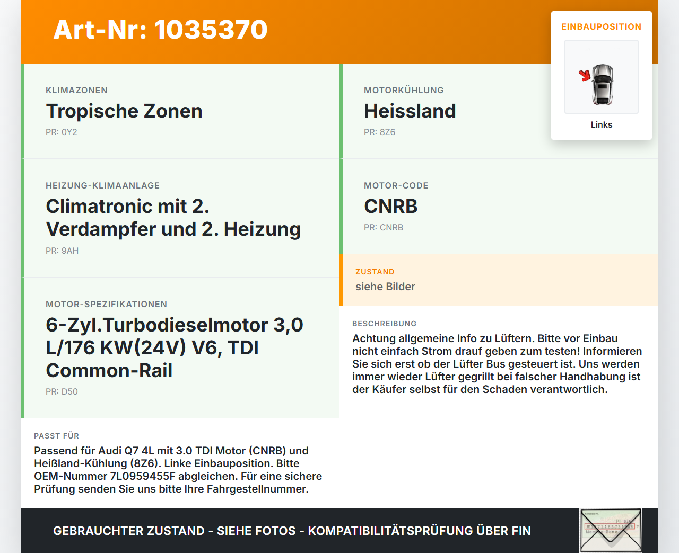Viewport: 679px width, 554px height.
Task: Click the KLIMAZONEN label
Action: [77, 91]
